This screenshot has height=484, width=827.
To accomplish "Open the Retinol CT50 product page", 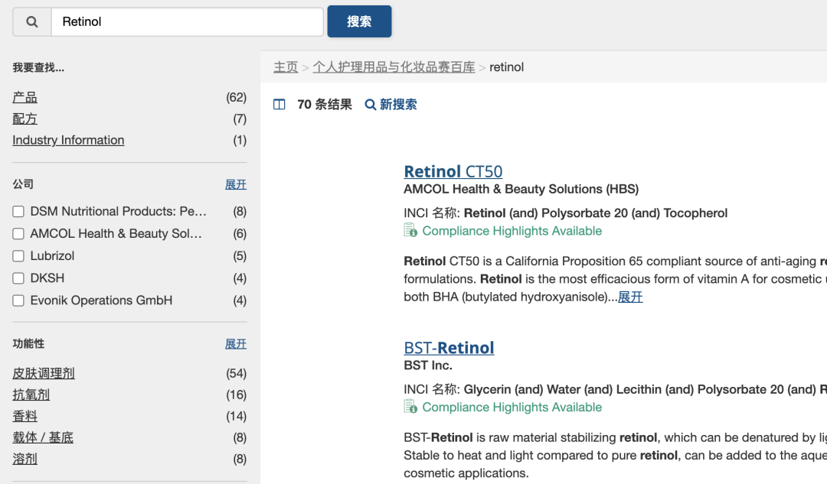I will (453, 171).
